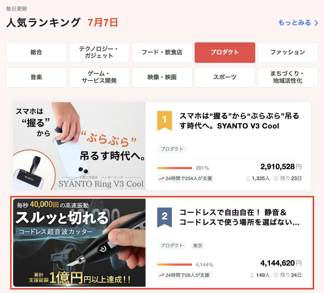324x293 pixels.
Task: Select the 音楽 ranking tab
Action: click(36, 77)
